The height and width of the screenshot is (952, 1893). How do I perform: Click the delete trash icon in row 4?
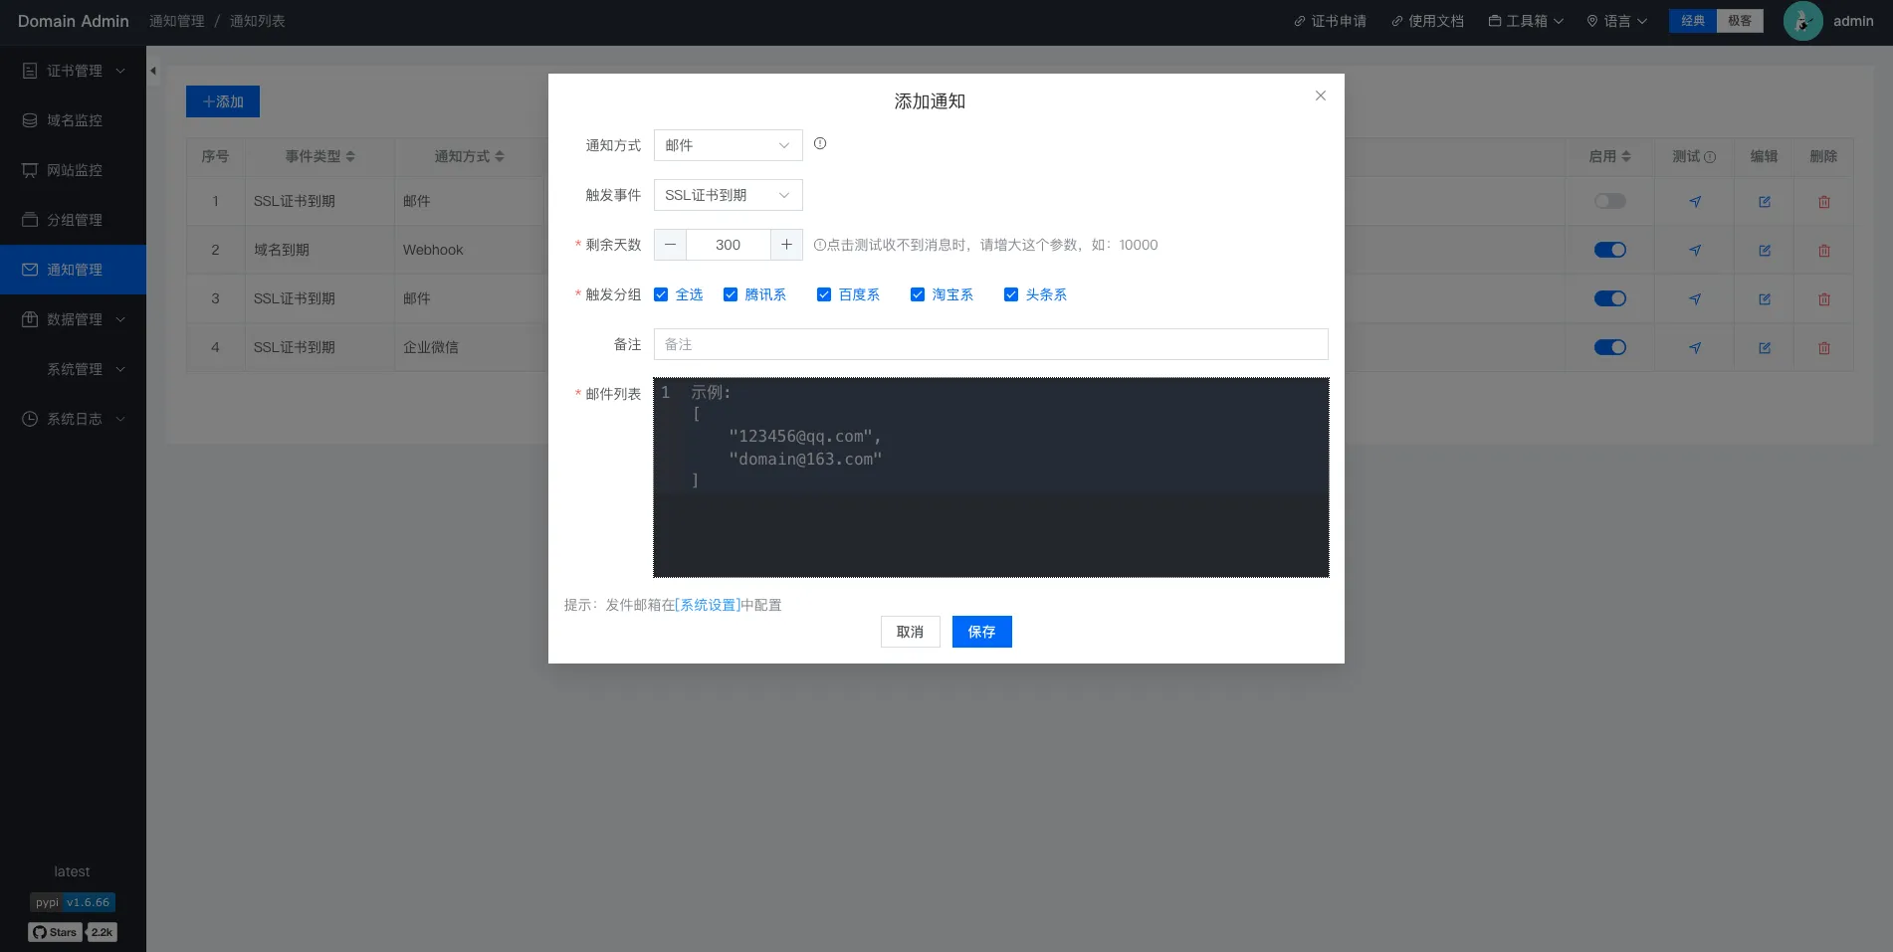pyautogui.click(x=1824, y=348)
